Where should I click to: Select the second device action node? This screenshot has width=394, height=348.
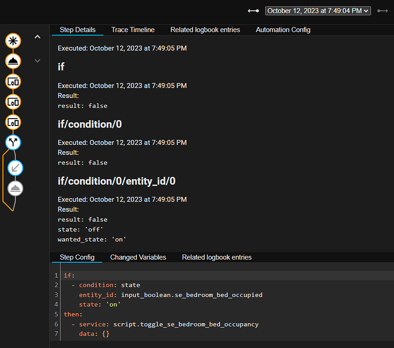click(13, 101)
